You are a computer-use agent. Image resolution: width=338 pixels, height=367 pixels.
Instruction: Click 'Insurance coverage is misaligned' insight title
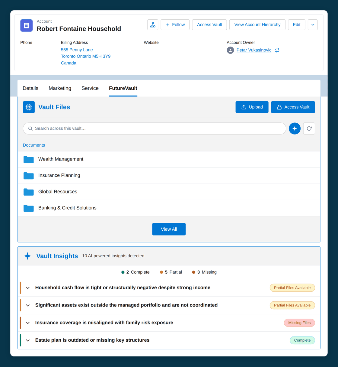tap(104, 323)
